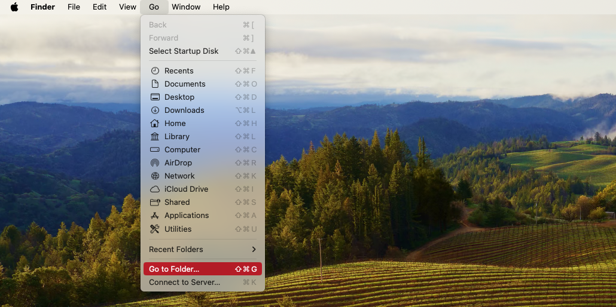Open the Help menu

click(221, 7)
